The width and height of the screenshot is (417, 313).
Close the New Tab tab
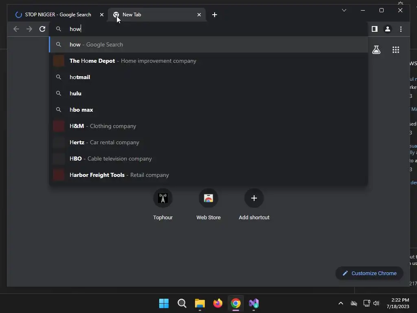pyautogui.click(x=199, y=15)
